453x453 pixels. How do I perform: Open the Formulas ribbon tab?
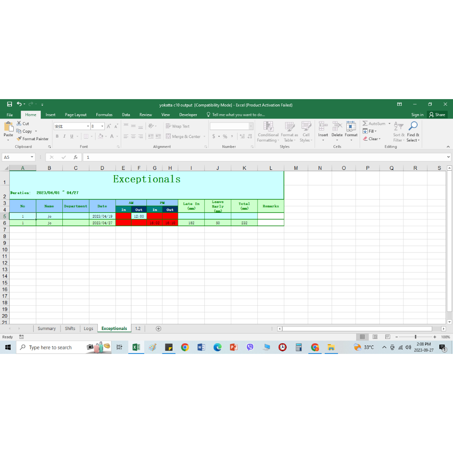pyautogui.click(x=104, y=115)
